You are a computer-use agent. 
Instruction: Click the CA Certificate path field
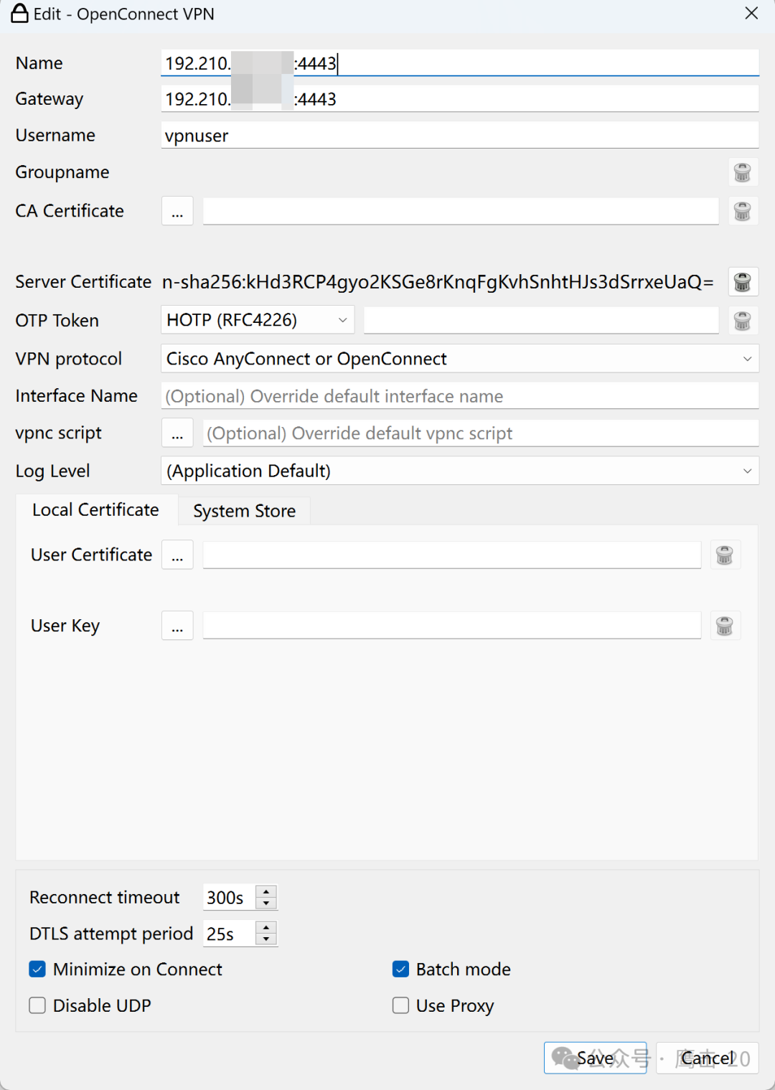(461, 211)
